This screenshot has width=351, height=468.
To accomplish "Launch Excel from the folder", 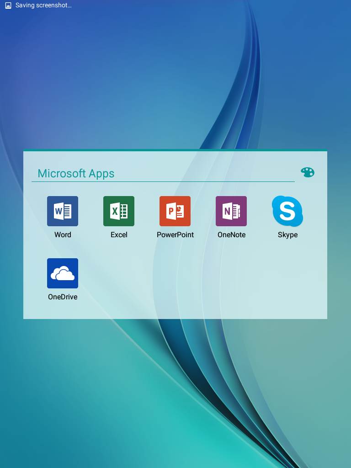I will tap(119, 211).
